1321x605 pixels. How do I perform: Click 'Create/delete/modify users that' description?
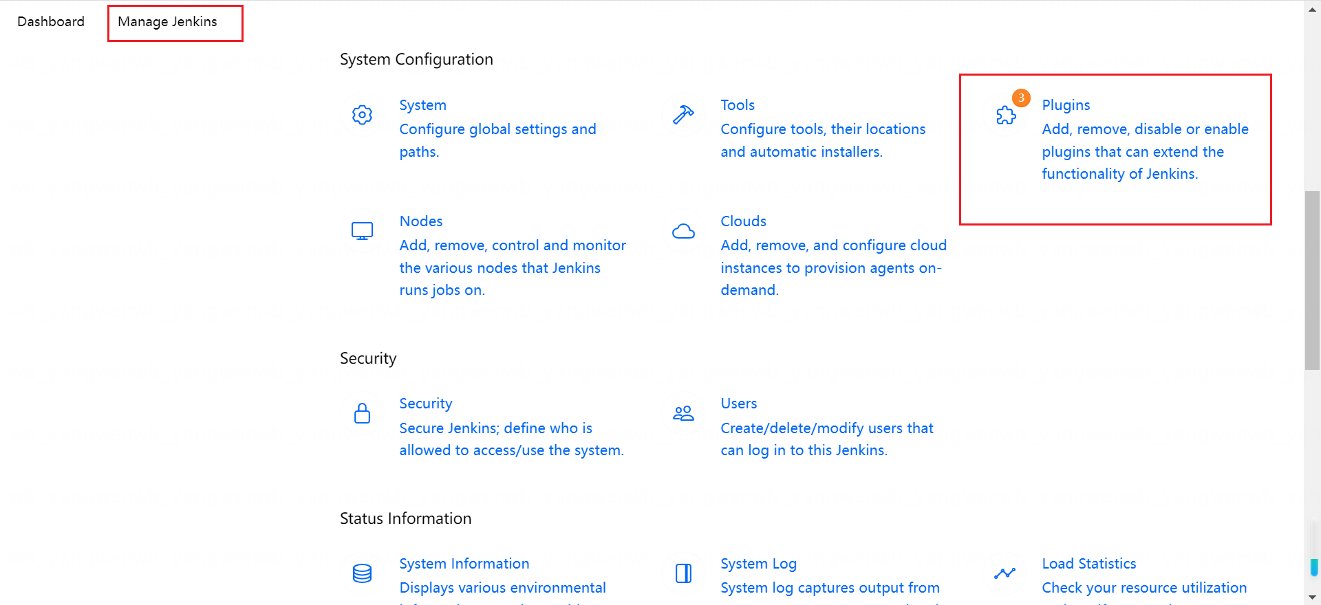(826, 428)
